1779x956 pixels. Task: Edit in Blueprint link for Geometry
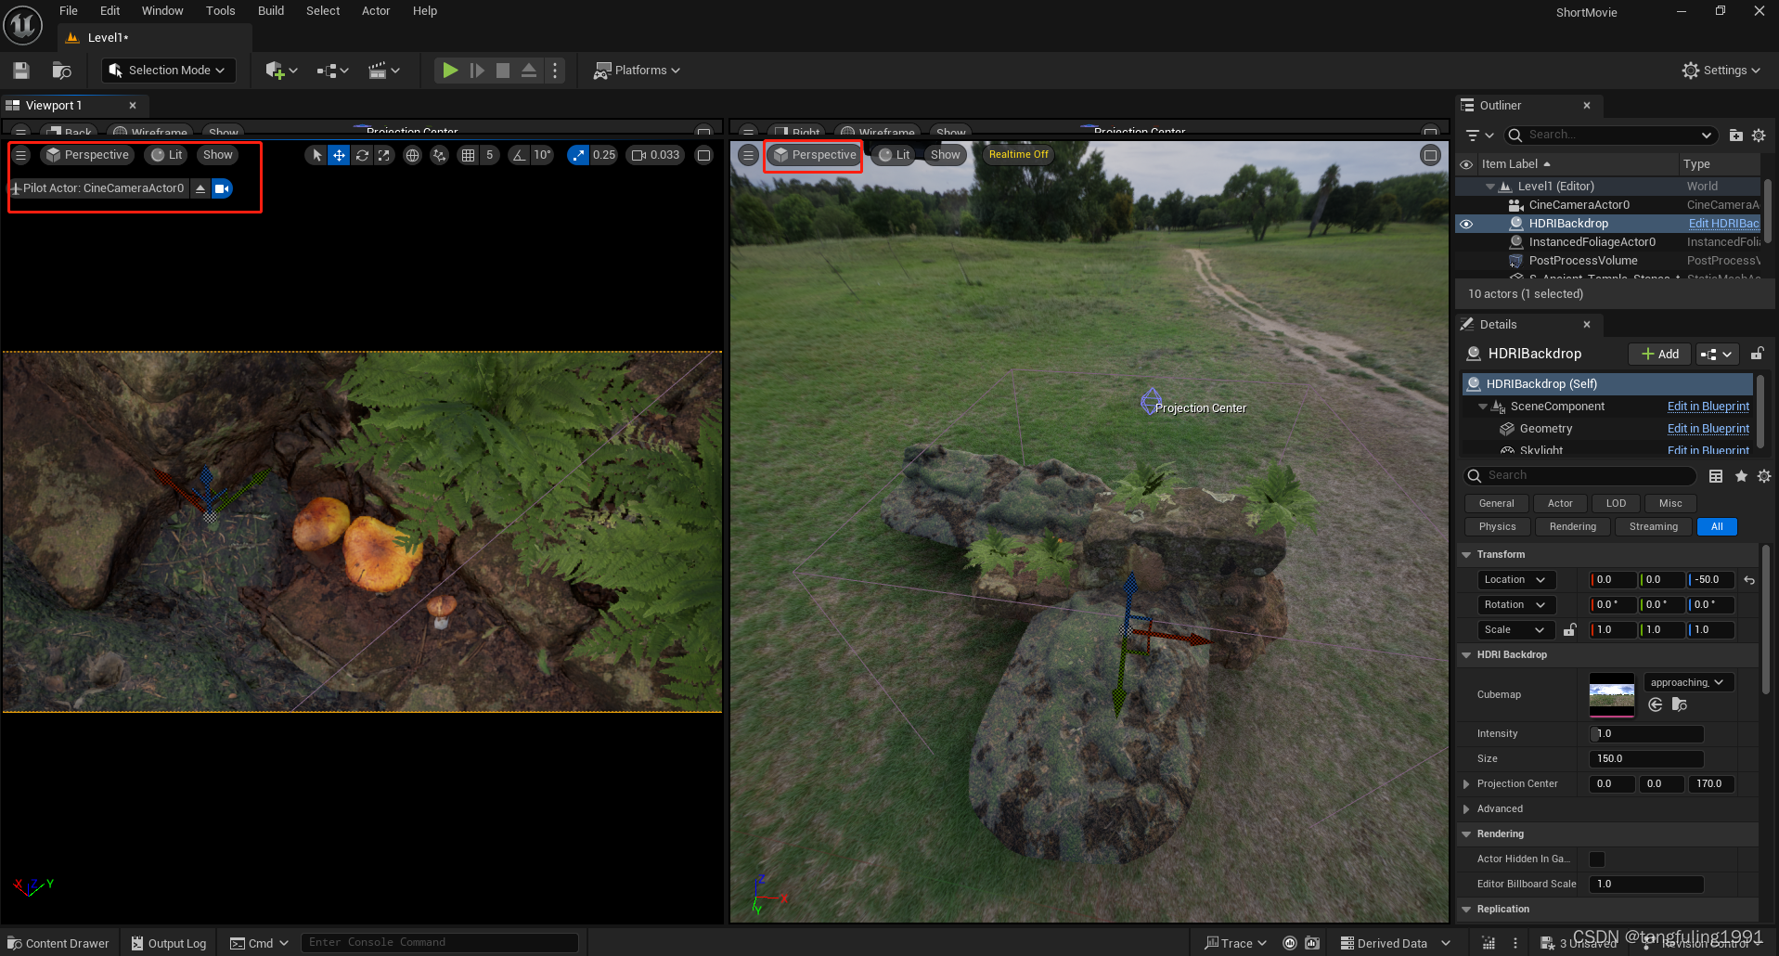pyautogui.click(x=1708, y=429)
